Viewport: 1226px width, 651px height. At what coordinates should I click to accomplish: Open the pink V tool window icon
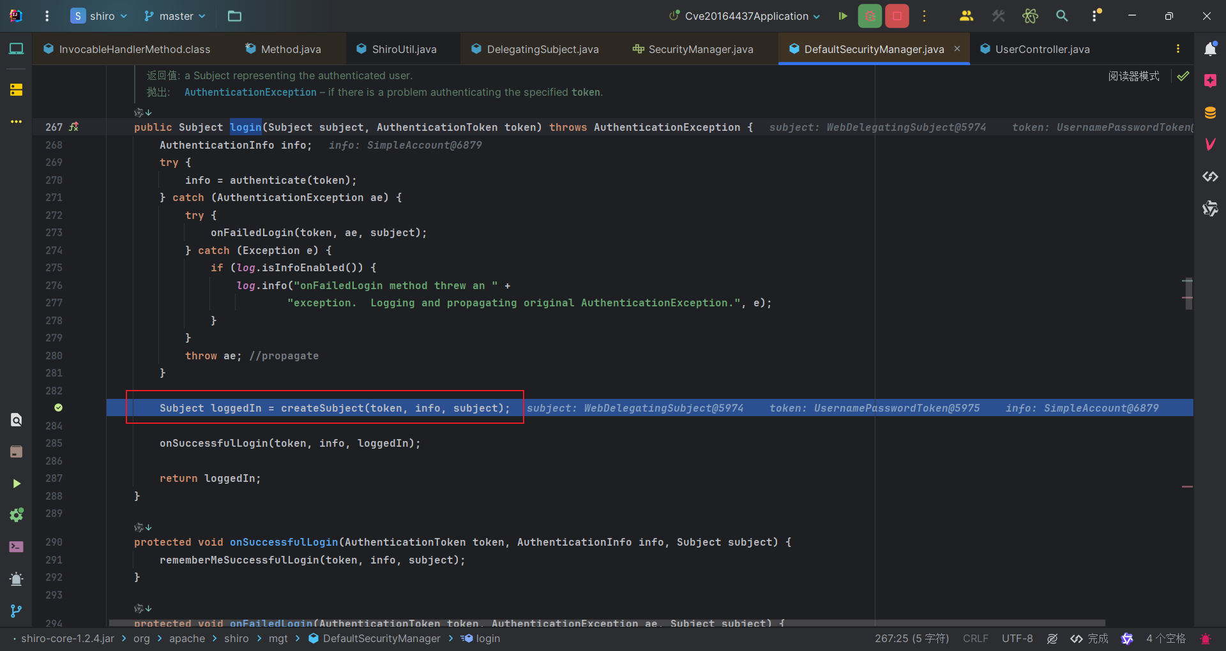point(1210,144)
